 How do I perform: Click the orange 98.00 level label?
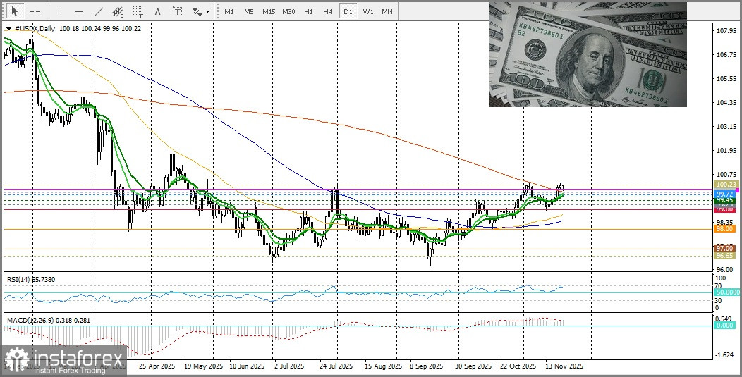(725, 229)
